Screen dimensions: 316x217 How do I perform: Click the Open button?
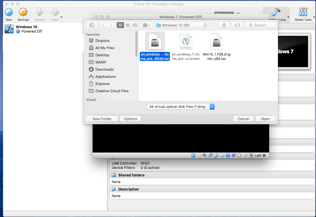pos(266,119)
